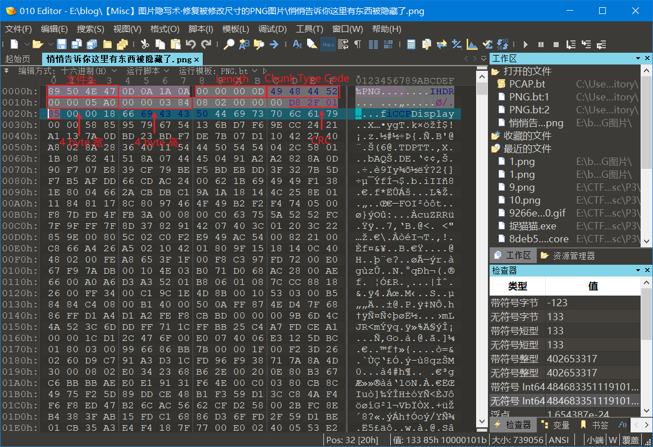This screenshot has height=447, width=653.
Task: Click the ANSI encoding in status bar
Action: pos(559,440)
